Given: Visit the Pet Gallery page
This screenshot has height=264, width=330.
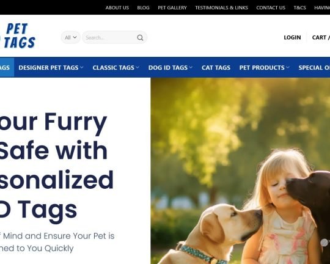Looking at the screenshot, I should [x=172, y=8].
